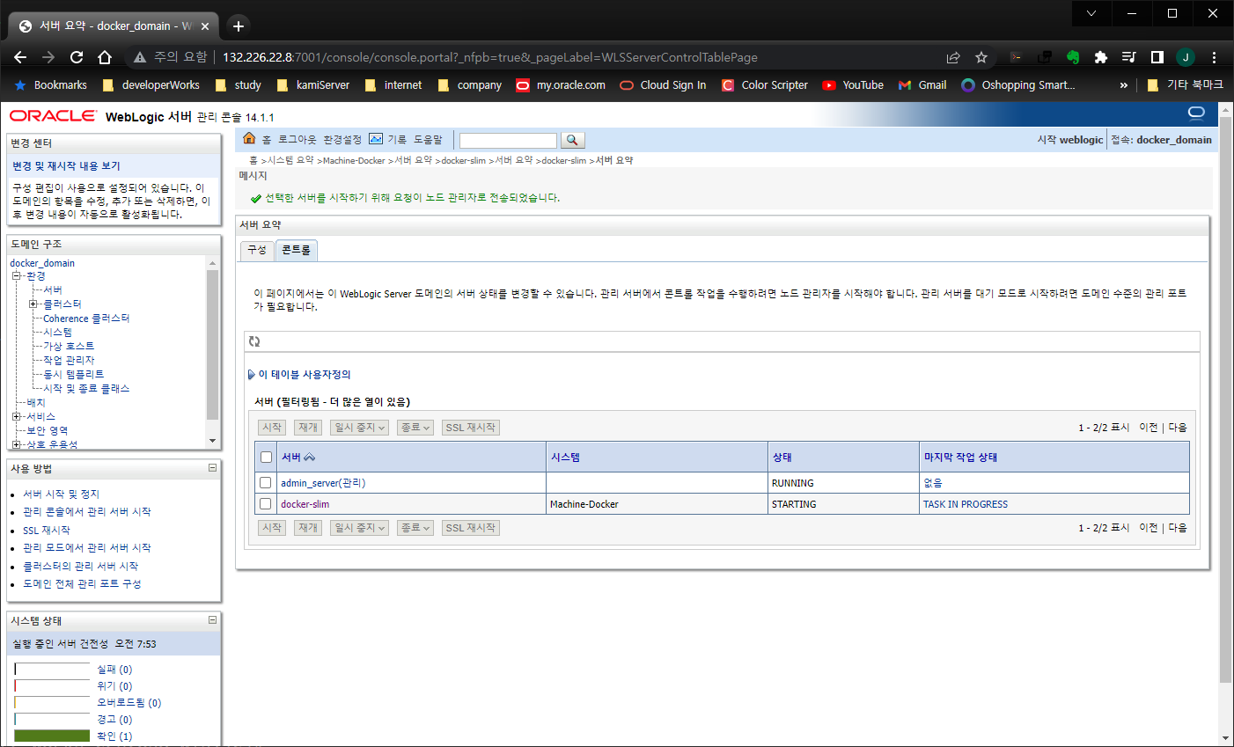Click the domain tree vertical scrollbar
The image size is (1234, 747).
pos(212,345)
